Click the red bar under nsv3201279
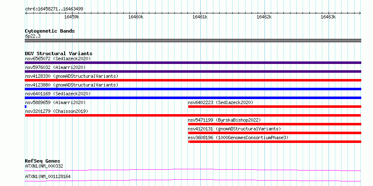 click(193, 115)
